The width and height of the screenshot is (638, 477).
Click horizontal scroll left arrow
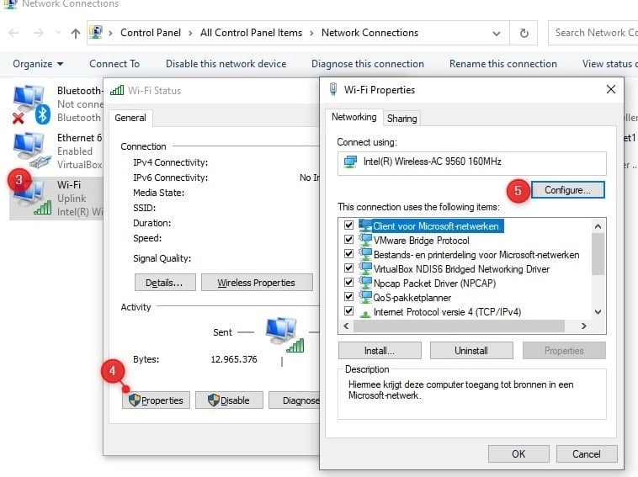[x=346, y=326]
